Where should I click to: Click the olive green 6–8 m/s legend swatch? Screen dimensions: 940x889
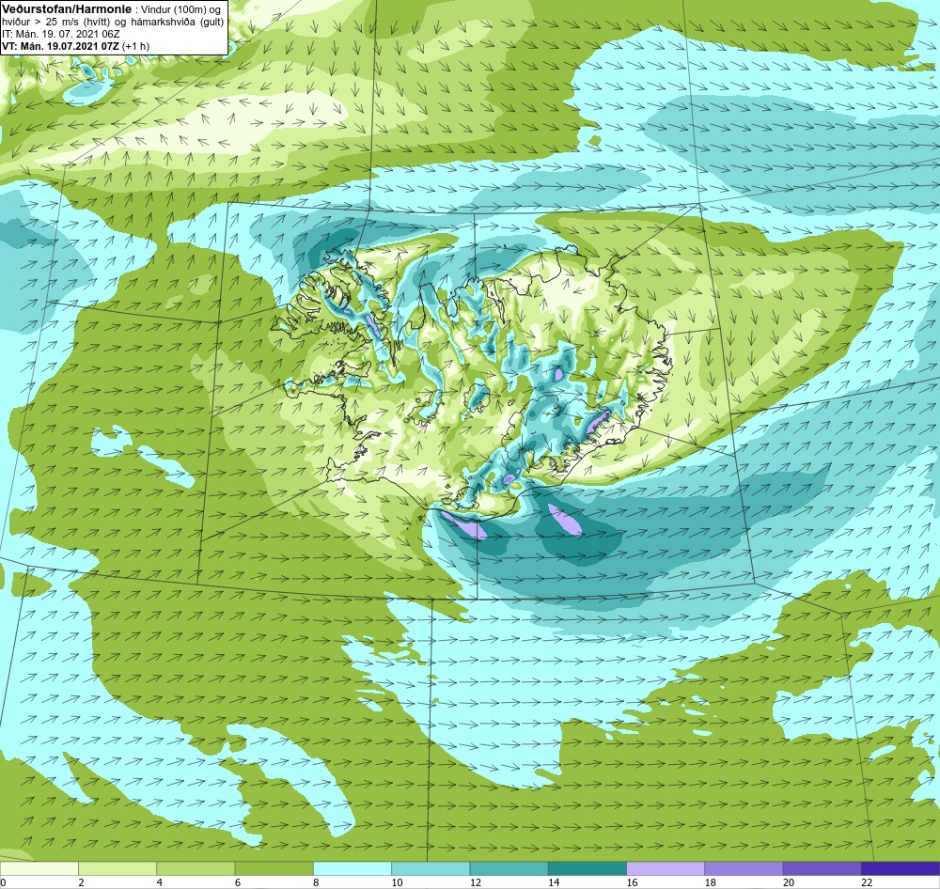(x=274, y=868)
